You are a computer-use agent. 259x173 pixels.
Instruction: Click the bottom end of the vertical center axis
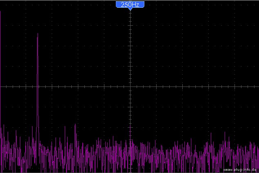(x=130, y=171)
